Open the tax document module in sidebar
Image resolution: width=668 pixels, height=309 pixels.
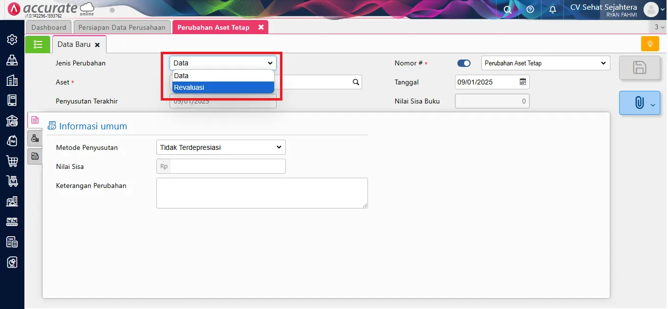click(12, 242)
